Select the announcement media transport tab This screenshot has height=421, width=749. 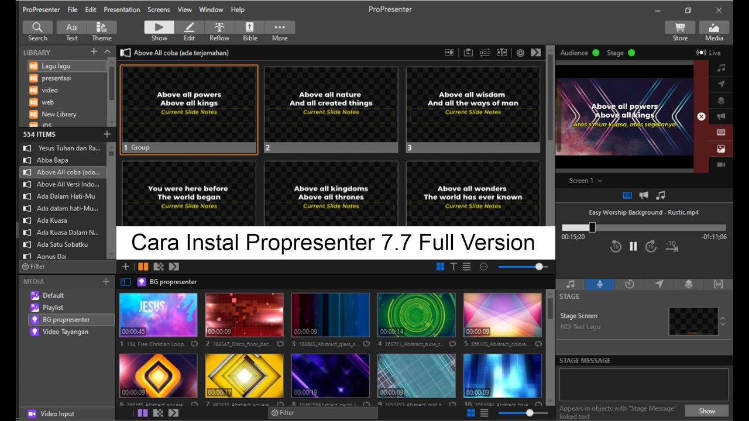644,195
